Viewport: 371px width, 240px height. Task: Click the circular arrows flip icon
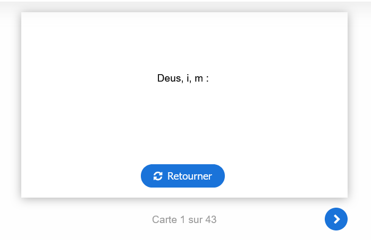pyautogui.click(x=158, y=176)
